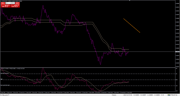Image resolution: width=180 pixels, height=96 pixels.
Task: Click the V: 35 volume readout
Action: point(163,95)
